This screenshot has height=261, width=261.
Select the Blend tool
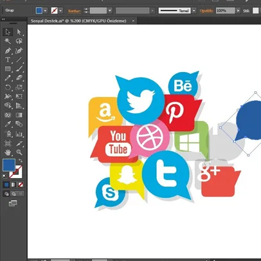point(19,124)
